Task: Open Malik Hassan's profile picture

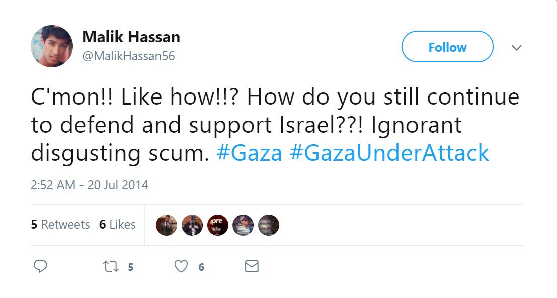Action: [52, 46]
